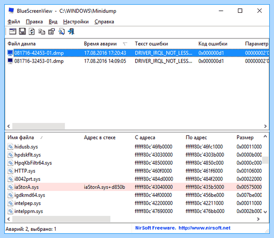Click size value 0x00575000

pos(249,187)
